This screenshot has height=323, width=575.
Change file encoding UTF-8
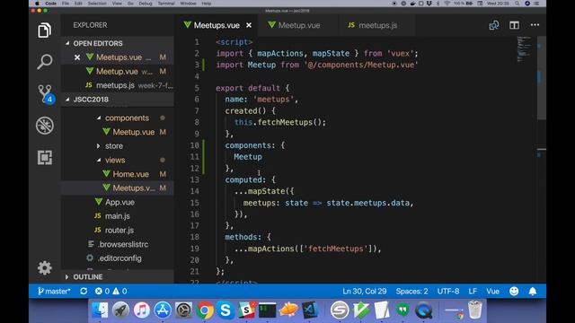click(447, 291)
